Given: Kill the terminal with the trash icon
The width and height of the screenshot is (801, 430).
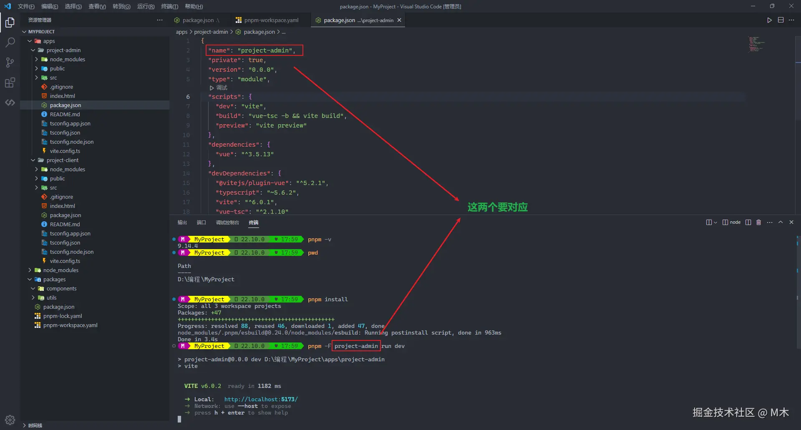Looking at the screenshot, I should tap(758, 222).
